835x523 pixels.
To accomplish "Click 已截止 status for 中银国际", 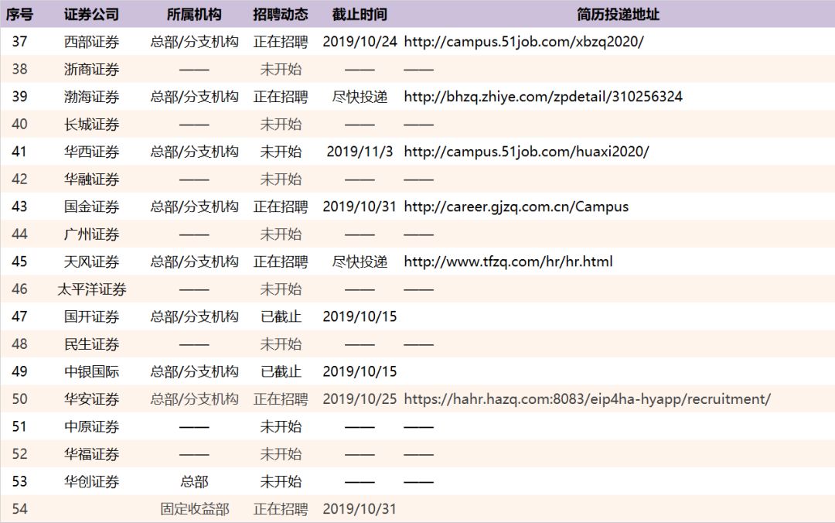I will tap(281, 371).
